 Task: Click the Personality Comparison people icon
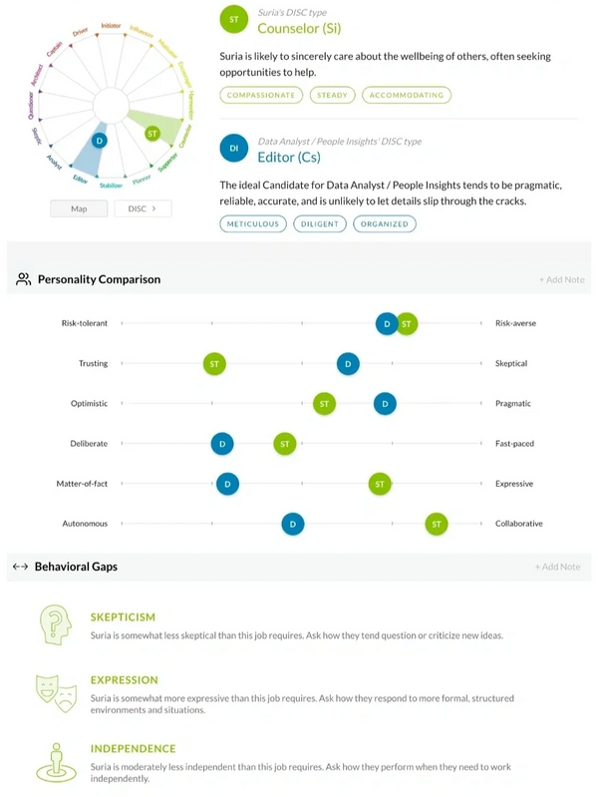pos(23,279)
